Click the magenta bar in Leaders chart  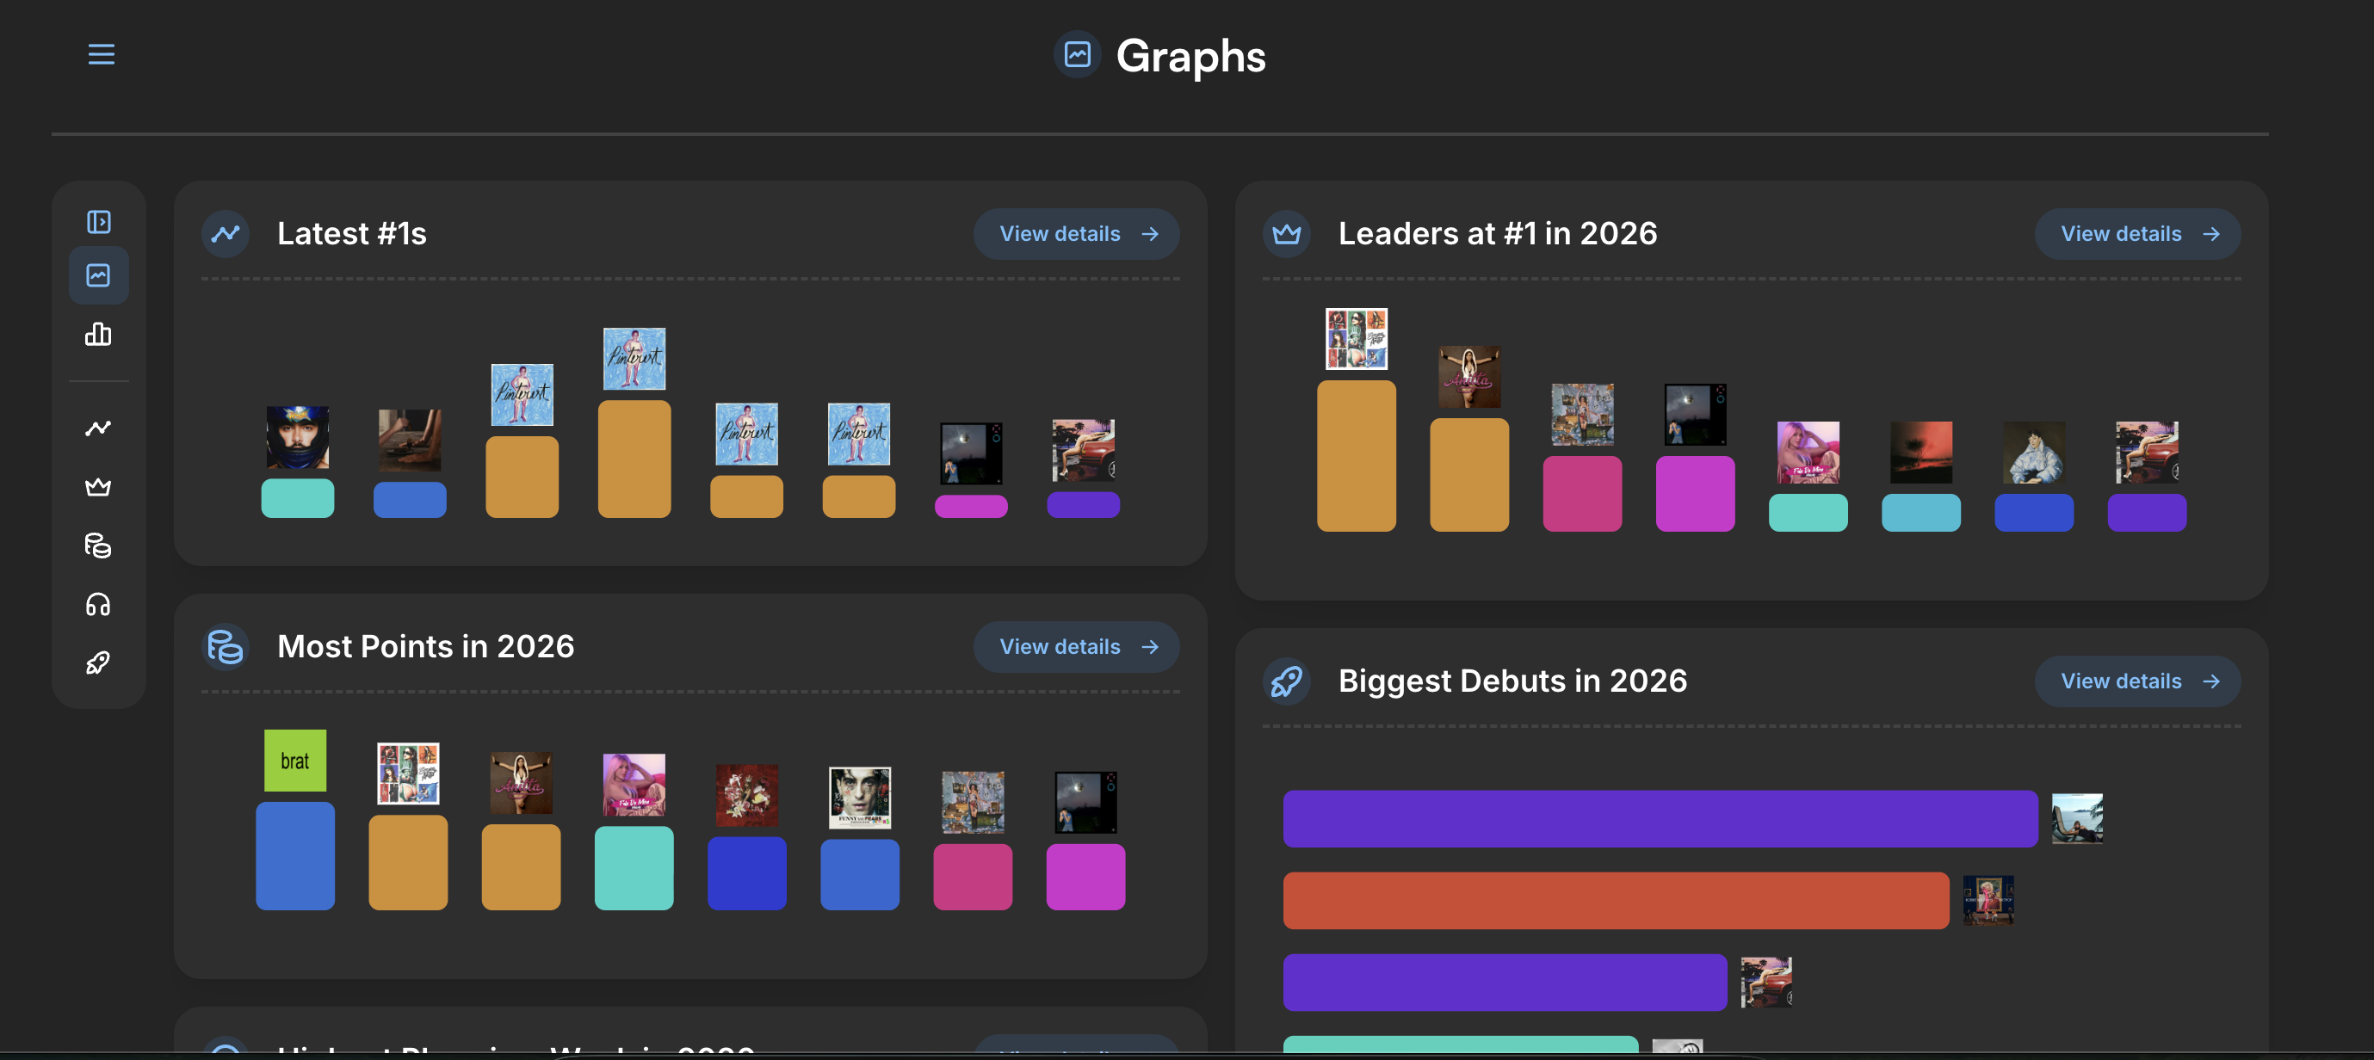click(1696, 494)
